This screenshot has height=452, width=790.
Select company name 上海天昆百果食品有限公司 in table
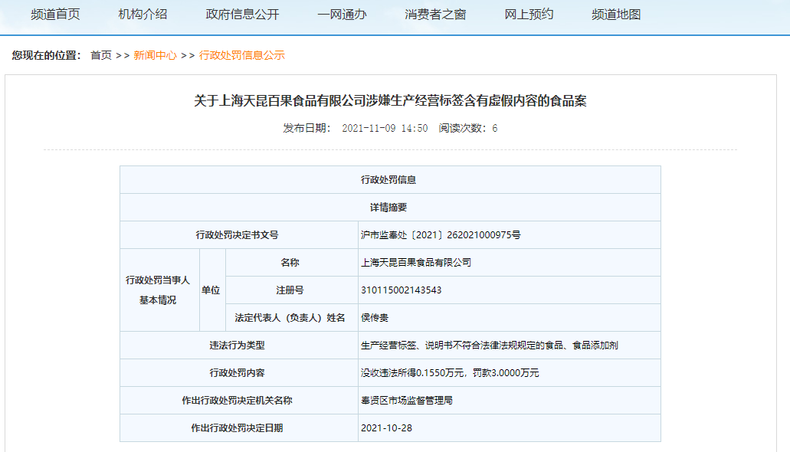(x=416, y=263)
